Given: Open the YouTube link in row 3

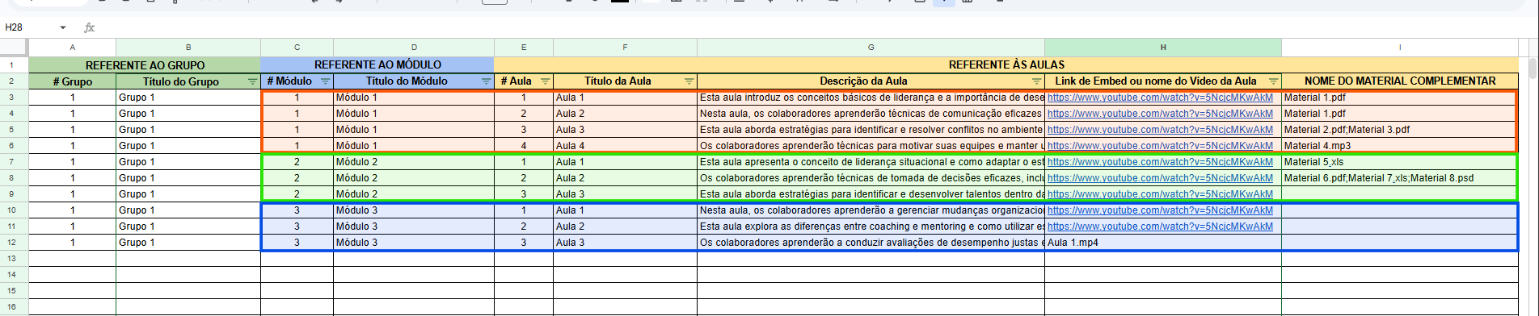Looking at the screenshot, I should click(1160, 98).
